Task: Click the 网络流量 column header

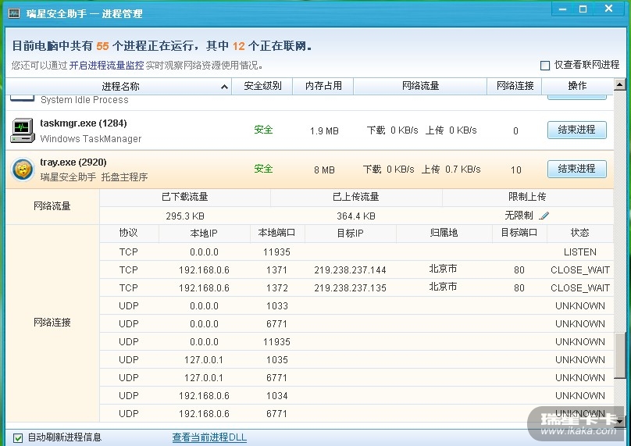Action: 420,86
